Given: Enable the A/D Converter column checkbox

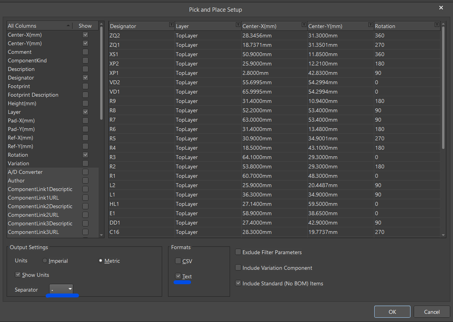Looking at the screenshot, I should [x=85, y=172].
